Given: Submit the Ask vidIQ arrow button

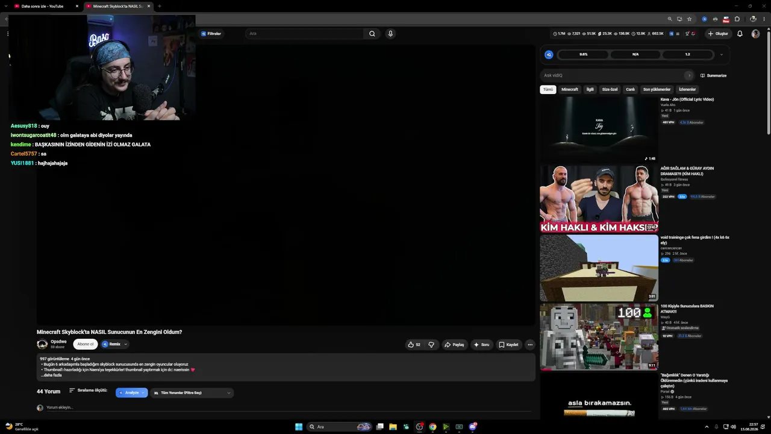Looking at the screenshot, I should (x=689, y=75).
